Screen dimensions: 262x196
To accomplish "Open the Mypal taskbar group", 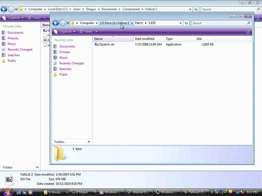I will tap(83, 192).
